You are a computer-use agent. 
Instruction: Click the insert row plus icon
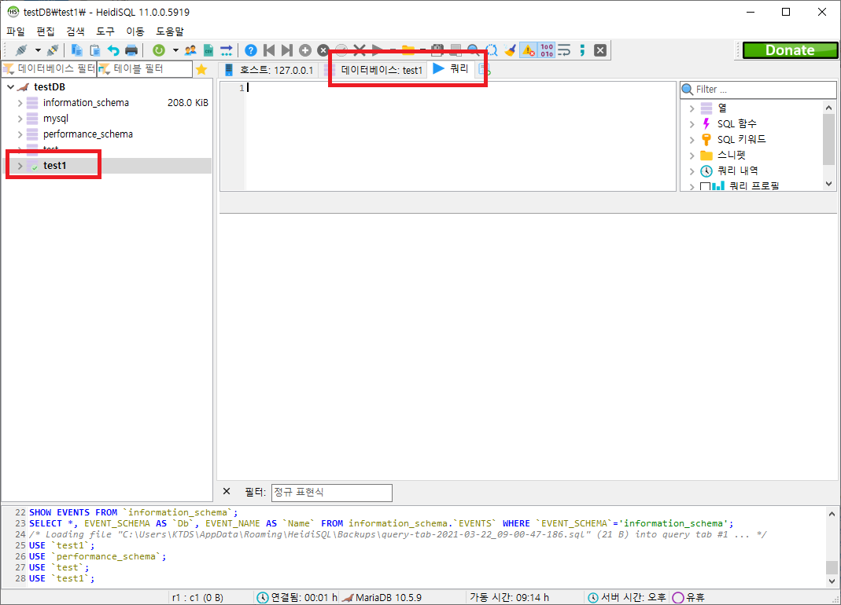pyautogui.click(x=305, y=50)
